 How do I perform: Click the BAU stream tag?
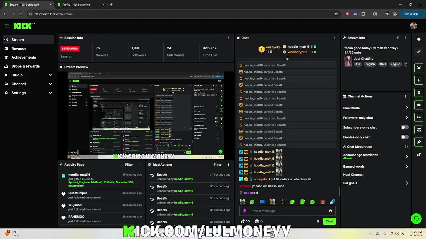pos(383,64)
